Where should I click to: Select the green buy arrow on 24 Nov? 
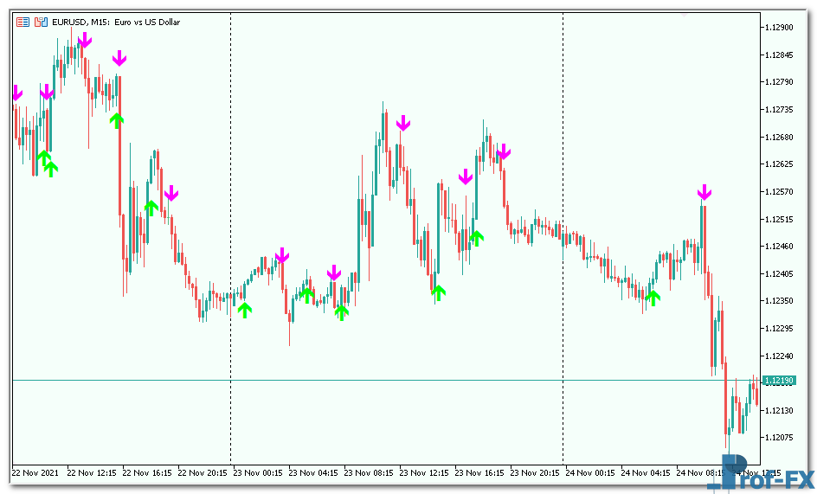click(653, 298)
